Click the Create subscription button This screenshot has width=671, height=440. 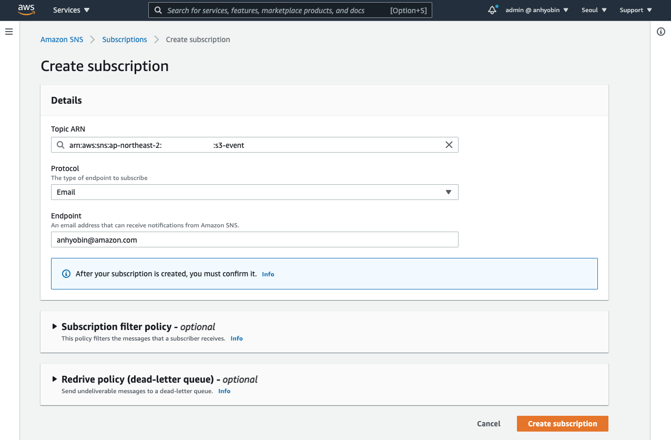click(x=563, y=424)
